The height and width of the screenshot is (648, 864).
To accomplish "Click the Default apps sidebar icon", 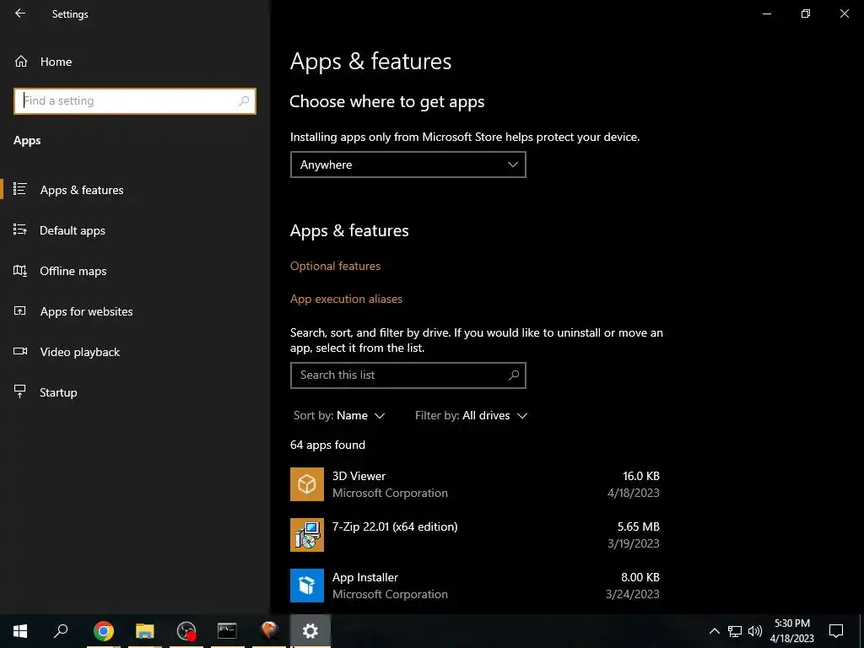I will click(x=20, y=229).
